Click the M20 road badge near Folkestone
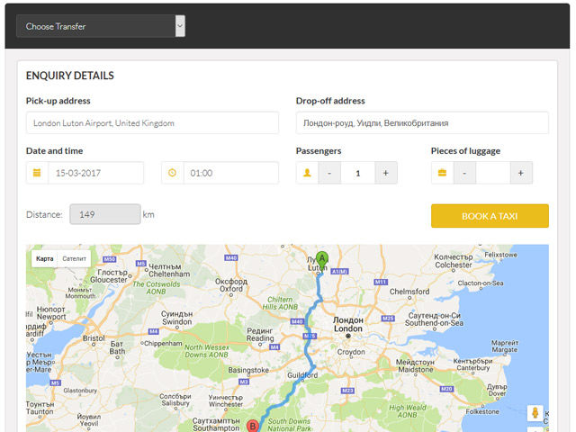This screenshot has width=576, height=432. (446, 389)
